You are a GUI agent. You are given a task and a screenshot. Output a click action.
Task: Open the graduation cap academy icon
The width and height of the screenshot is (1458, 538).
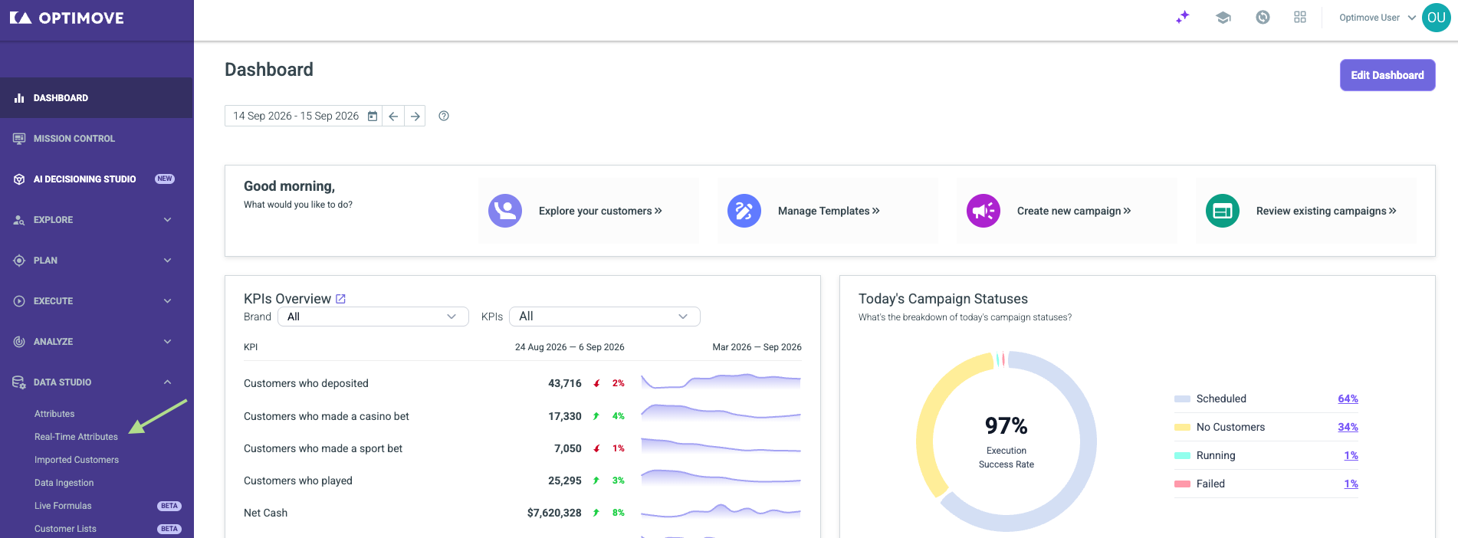click(1223, 17)
